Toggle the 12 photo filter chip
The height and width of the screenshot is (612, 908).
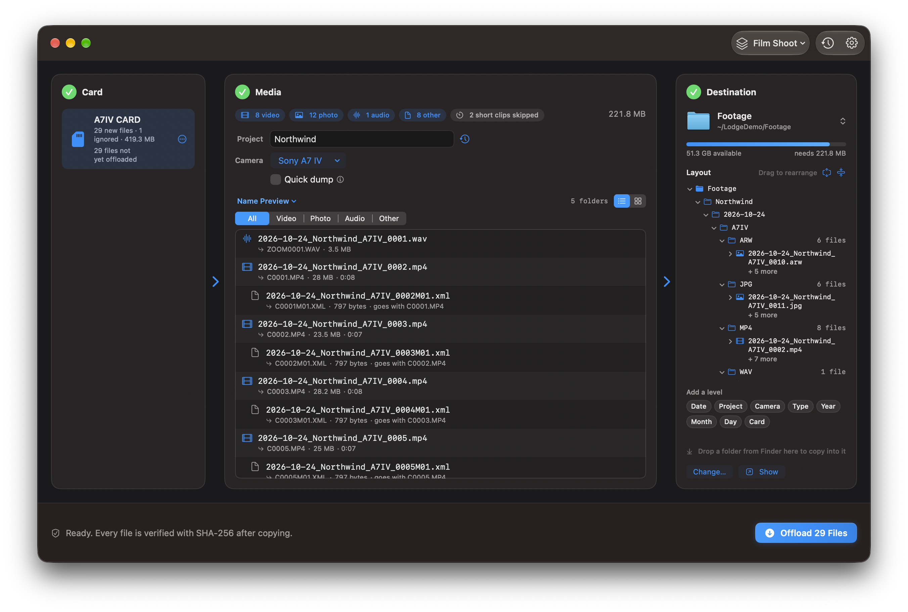[316, 115]
